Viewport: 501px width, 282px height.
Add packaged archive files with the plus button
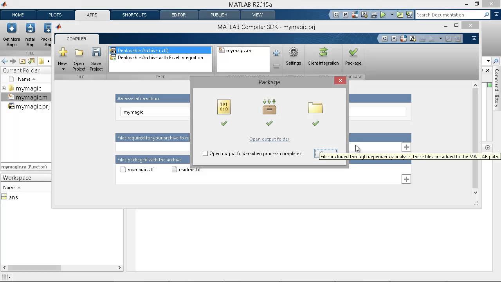[406, 179]
